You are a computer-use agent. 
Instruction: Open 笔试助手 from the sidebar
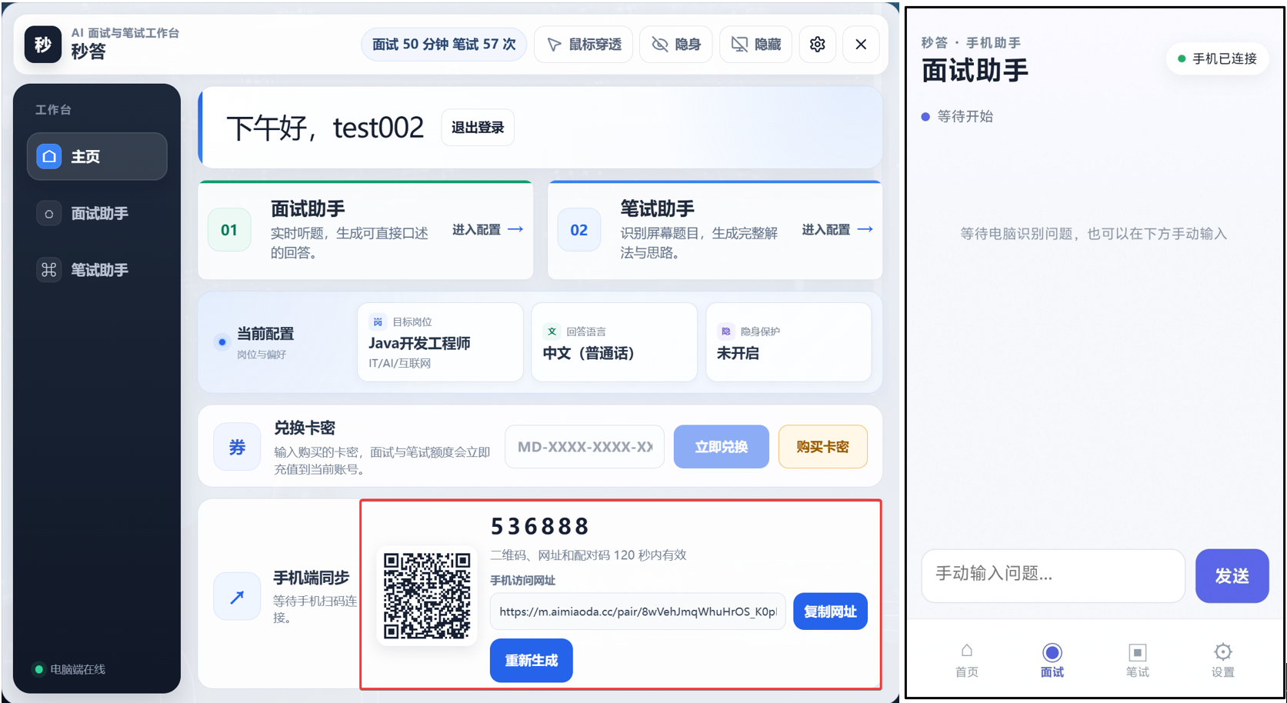97,270
